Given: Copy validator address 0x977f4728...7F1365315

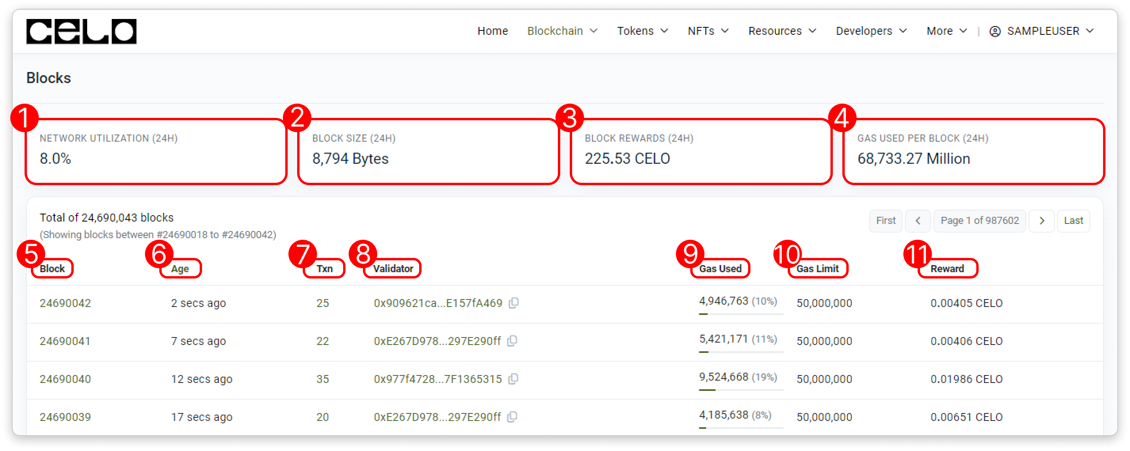Looking at the screenshot, I should click(x=513, y=379).
